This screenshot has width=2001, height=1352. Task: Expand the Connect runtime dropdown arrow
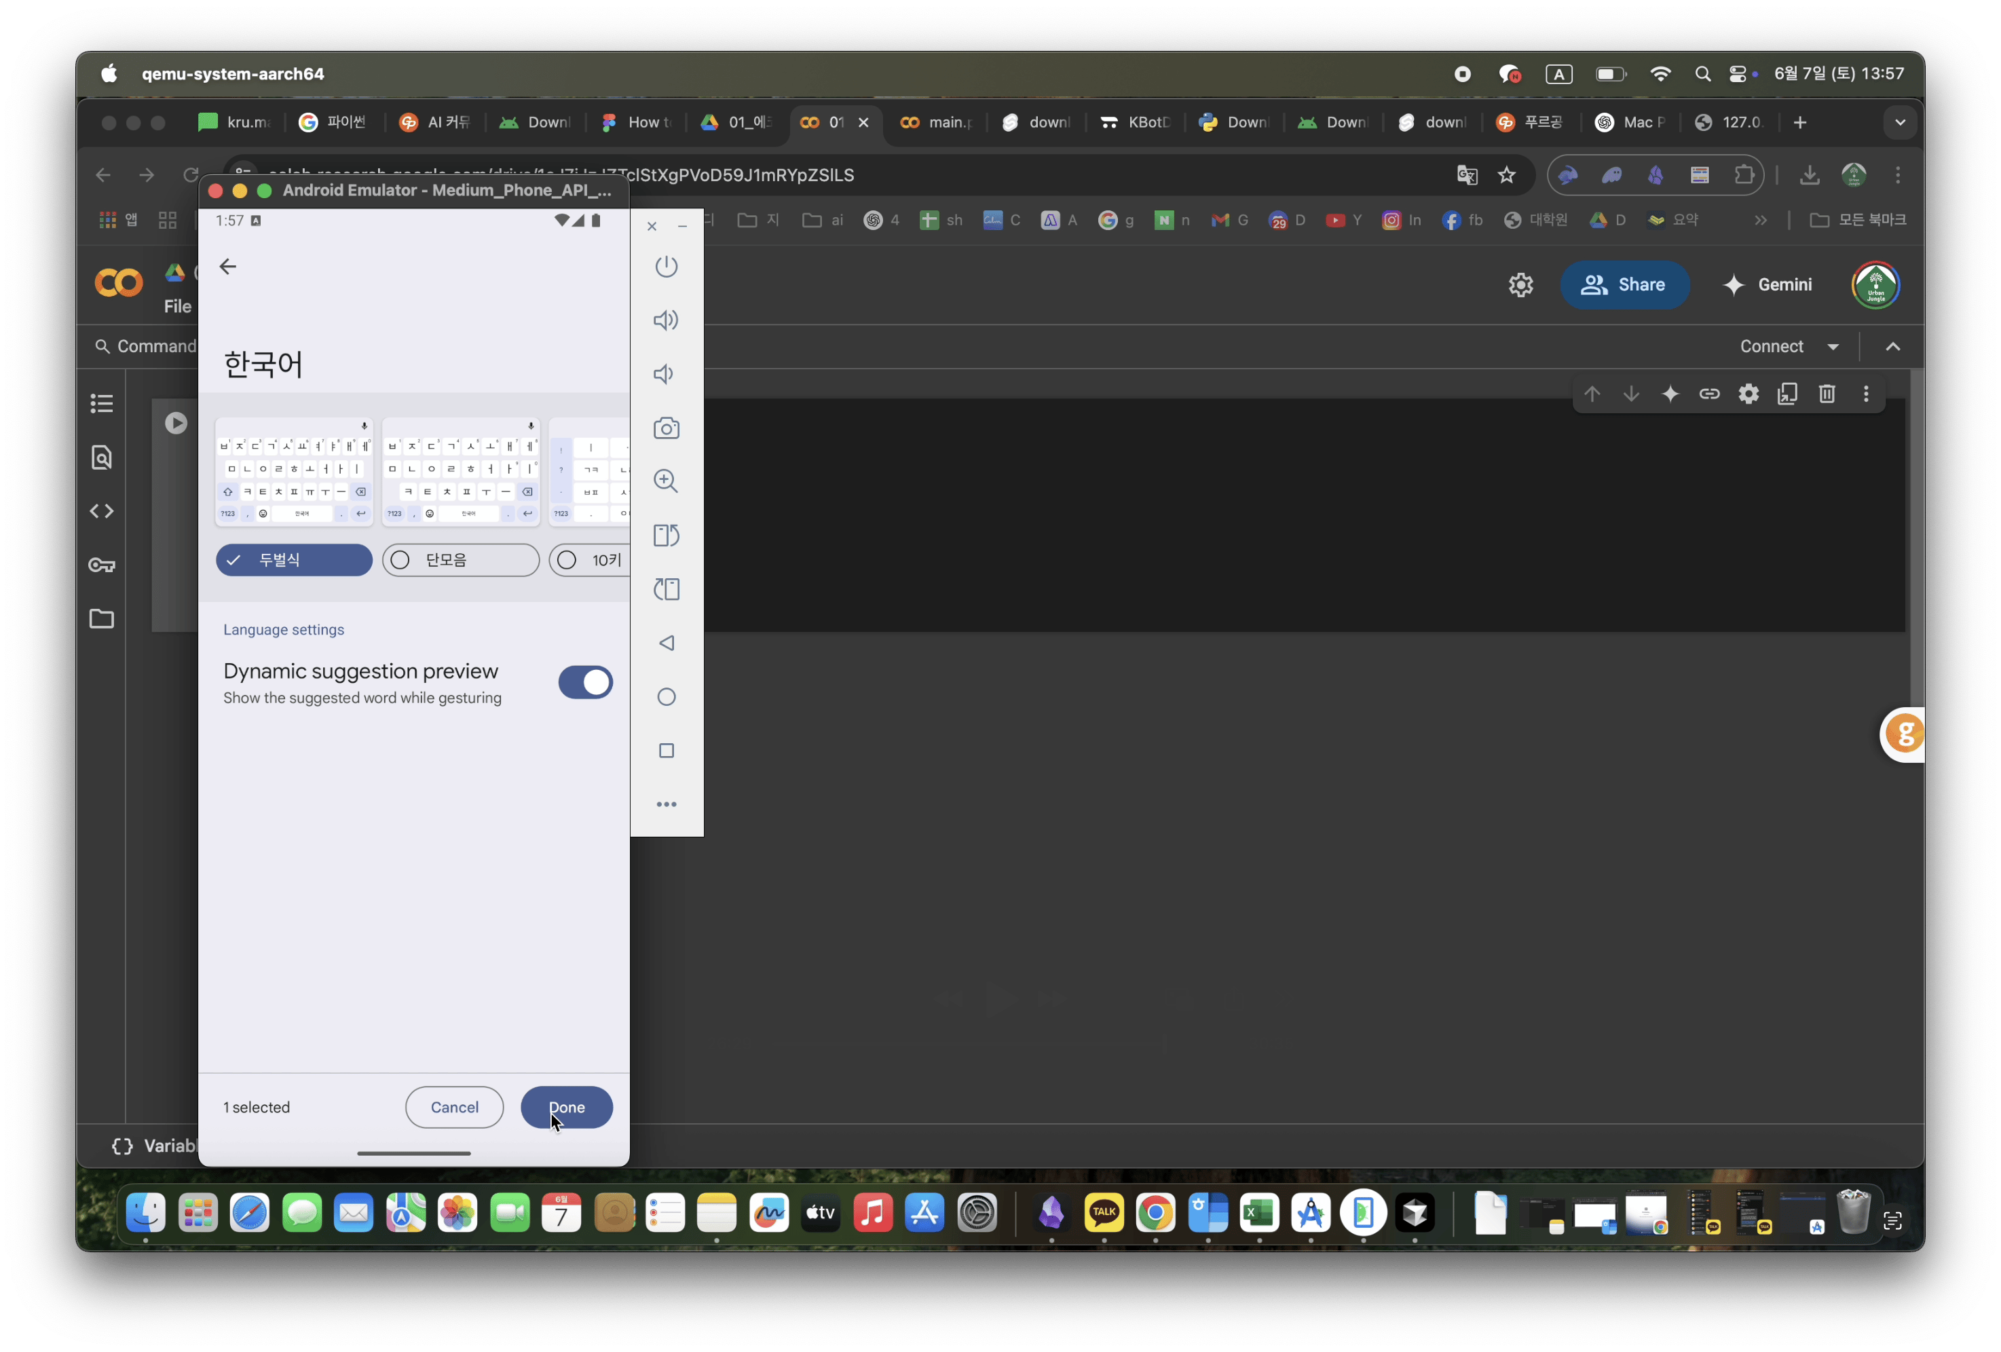1832,346
